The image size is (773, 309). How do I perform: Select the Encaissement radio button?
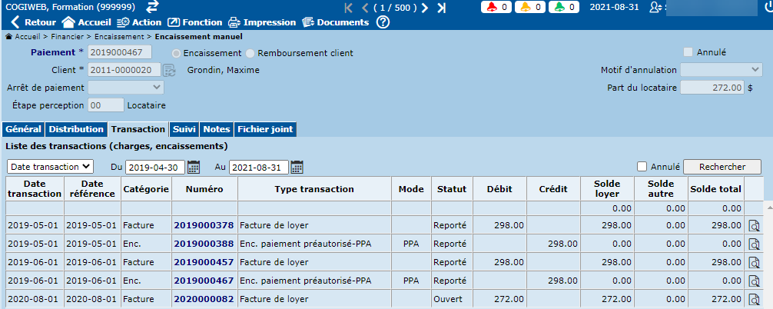(x=177, y=53)
